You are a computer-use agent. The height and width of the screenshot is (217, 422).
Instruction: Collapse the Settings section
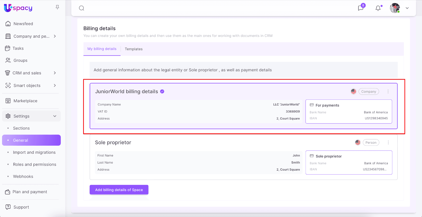tap(55, 116)
